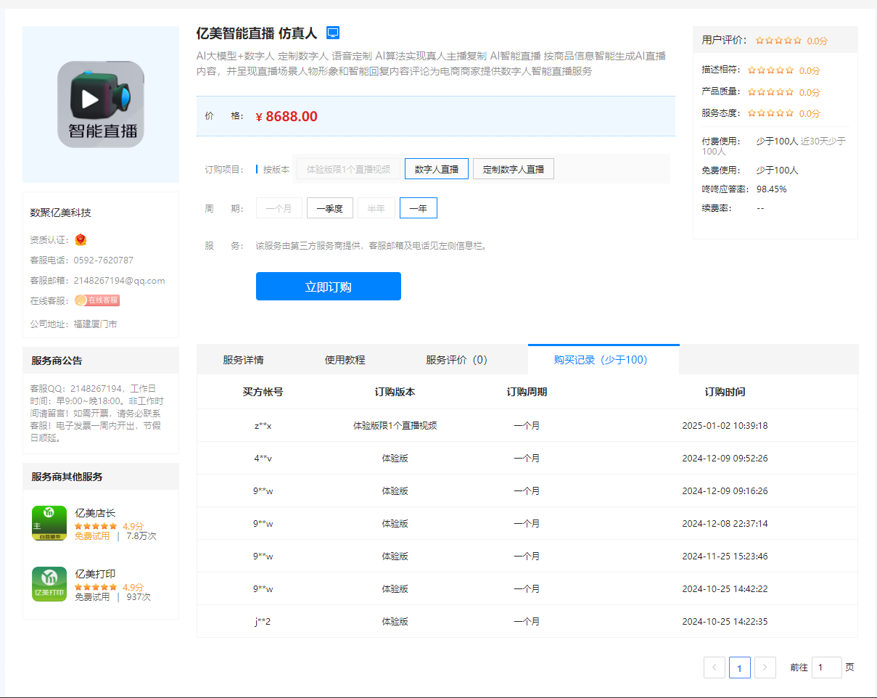The image size is (877, 698).
Task: Select the 定制数字人直播 version option
Action: tap(514, 169)
